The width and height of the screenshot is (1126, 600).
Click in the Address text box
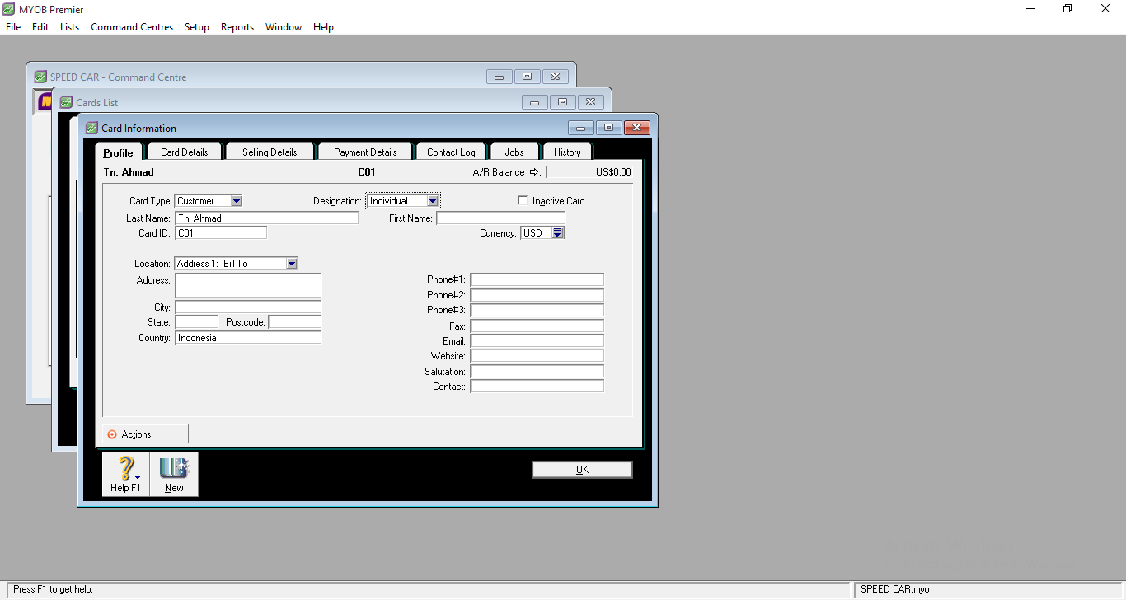tap(248, 285)
